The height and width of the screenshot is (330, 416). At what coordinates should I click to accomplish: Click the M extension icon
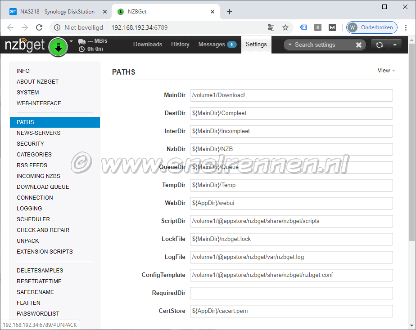(x=332, y=27)
